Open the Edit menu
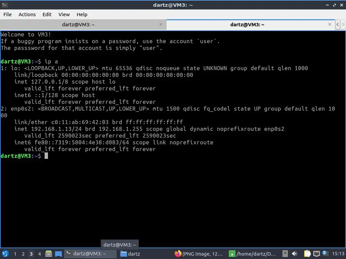This screenshot has height=259, width=346. (x=47, y=14)
